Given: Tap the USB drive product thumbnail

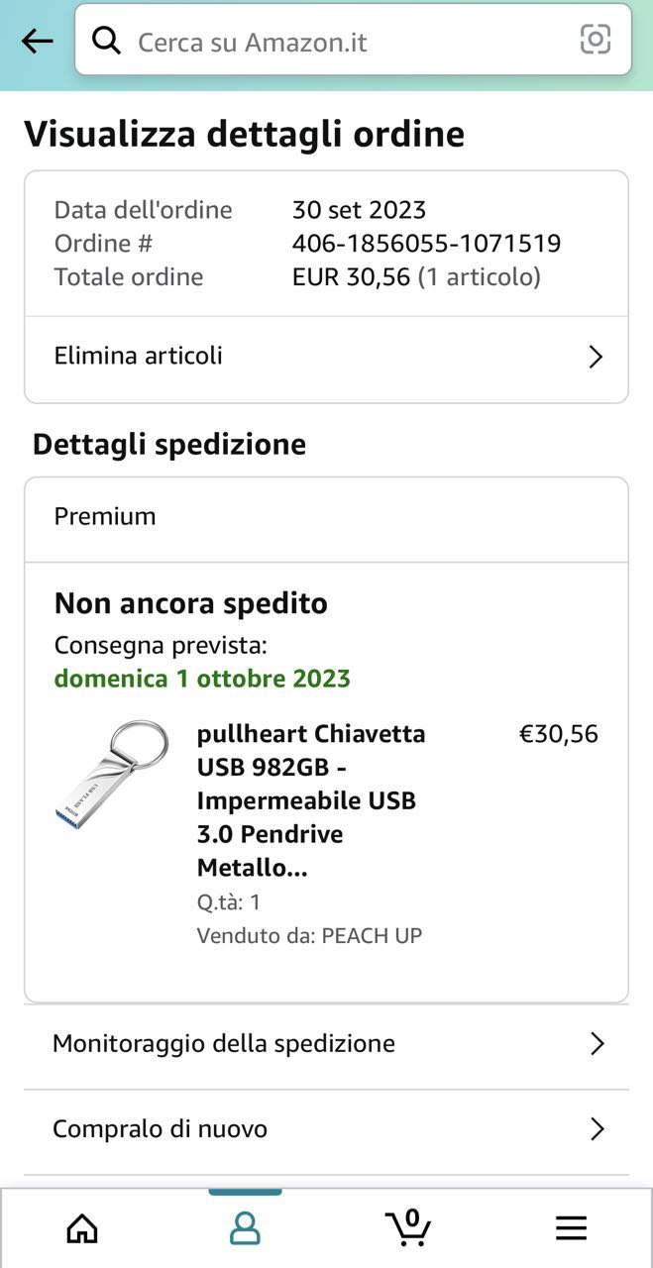Looking at the screenshot, I should coord(112,774).
